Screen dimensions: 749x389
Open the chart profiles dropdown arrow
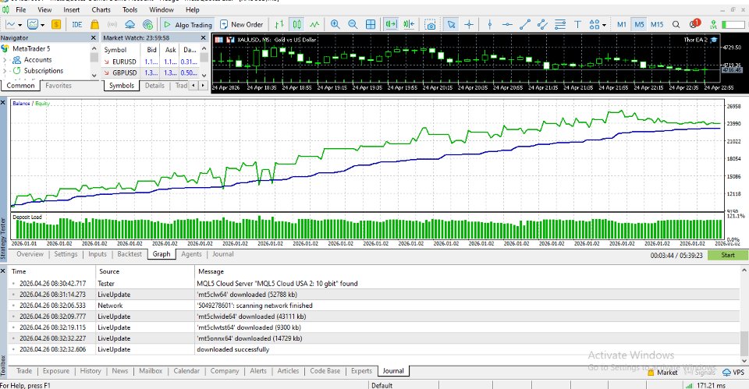(42, 25)
